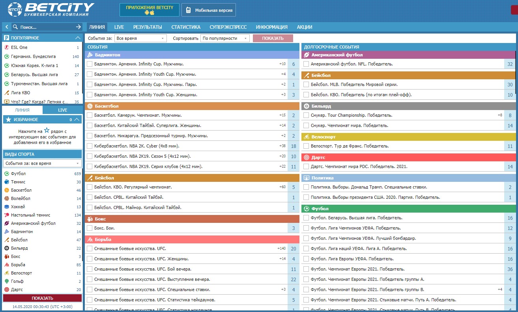Go to the Результаты menu item

(148, 27)
